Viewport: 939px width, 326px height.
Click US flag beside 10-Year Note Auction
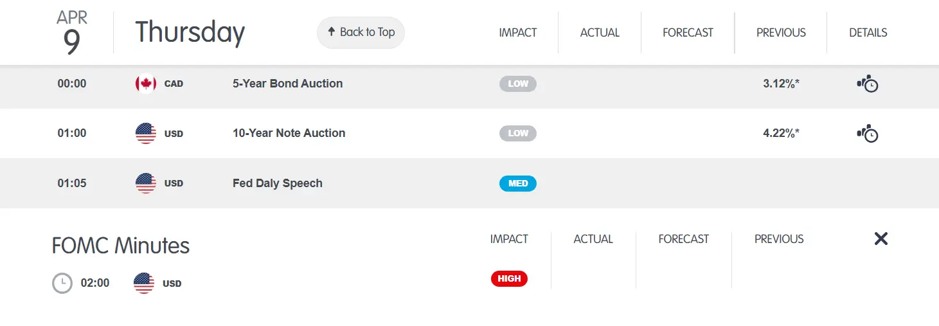[x=146, y=133]
